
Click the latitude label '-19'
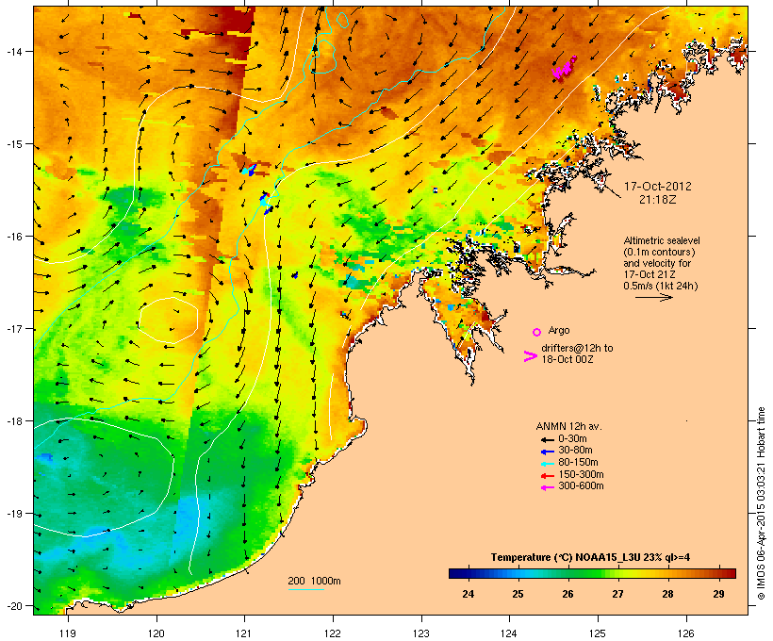pyautogui.click(x=13, y=514)
